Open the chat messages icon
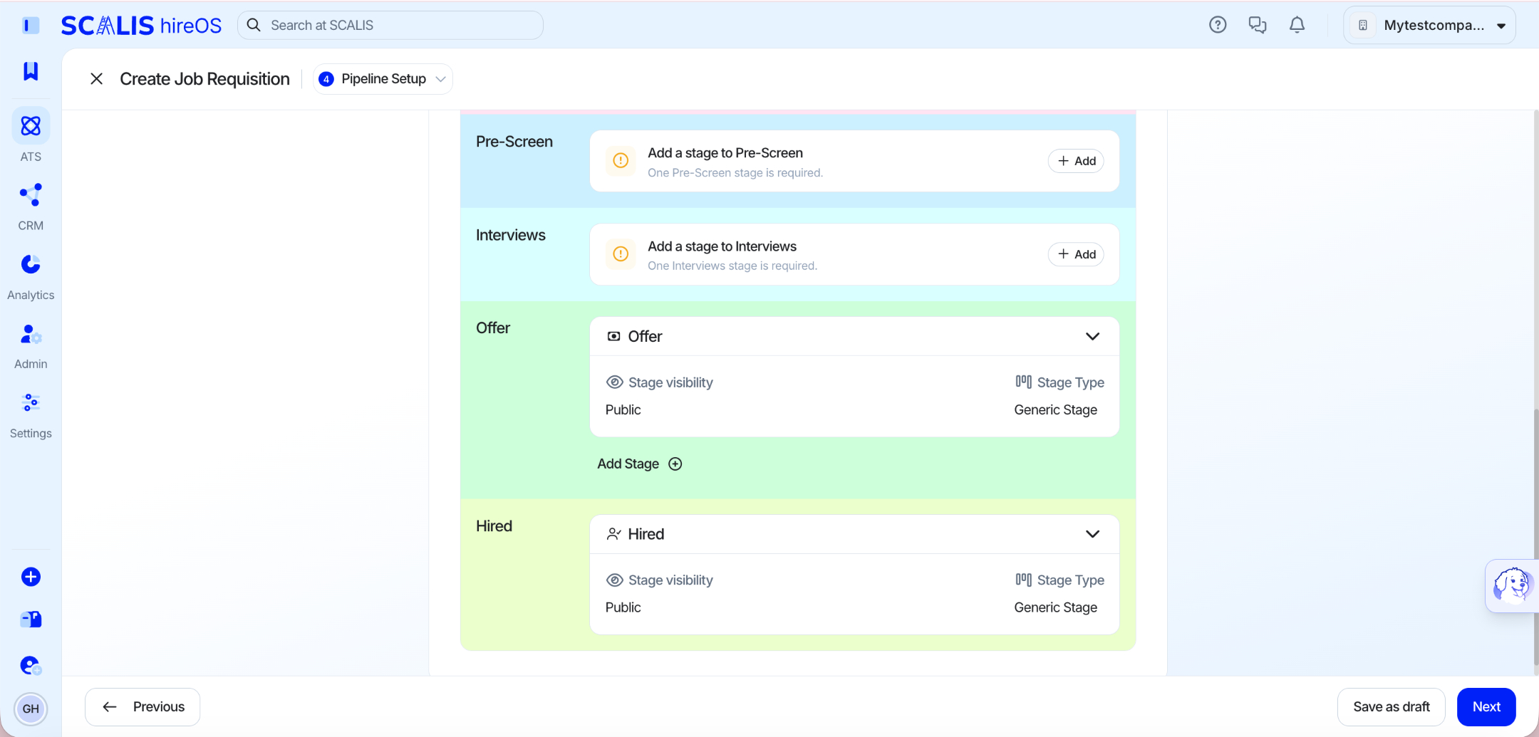1539x737 pixels. [x=1258, y=25]
